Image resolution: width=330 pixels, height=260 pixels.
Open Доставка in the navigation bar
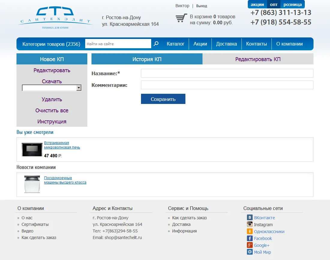(226, 44)
